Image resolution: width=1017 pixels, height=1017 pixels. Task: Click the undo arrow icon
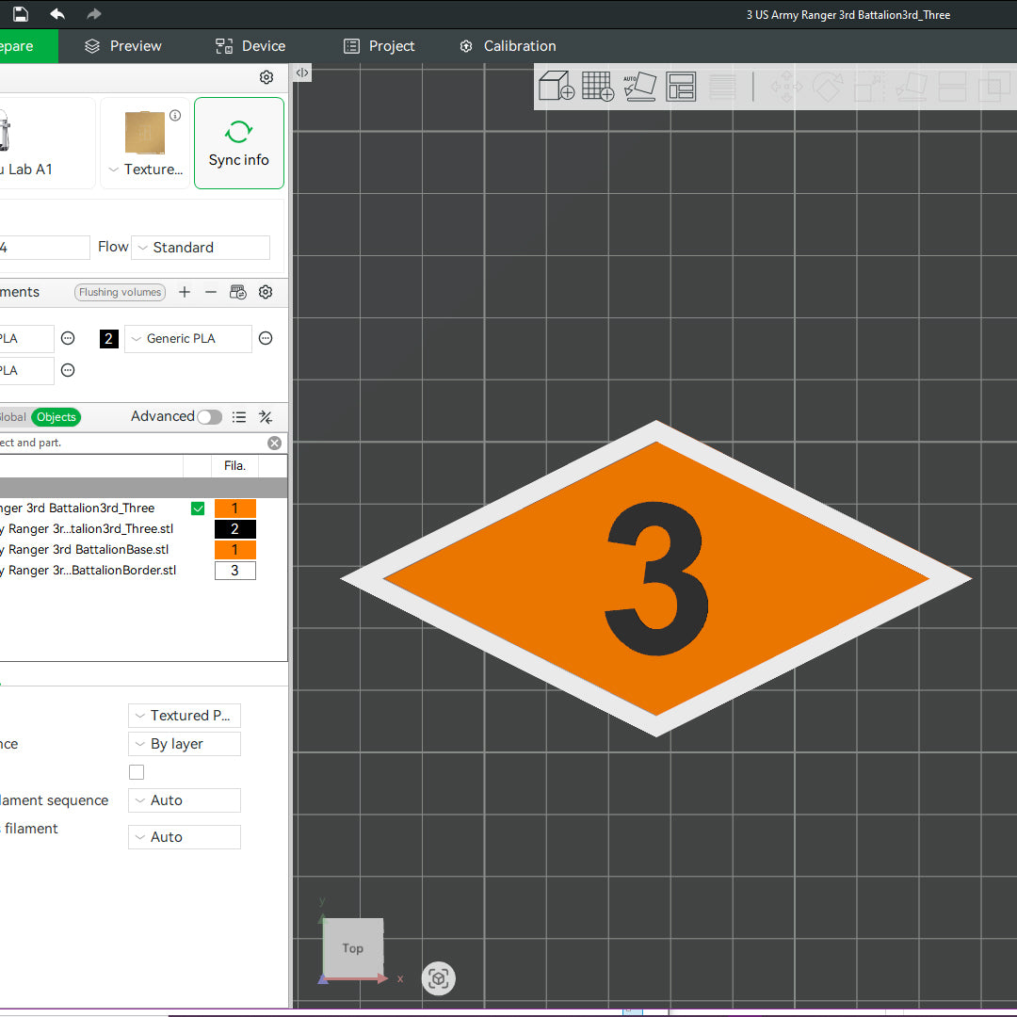pyautogui.click(x=57, y=14)
